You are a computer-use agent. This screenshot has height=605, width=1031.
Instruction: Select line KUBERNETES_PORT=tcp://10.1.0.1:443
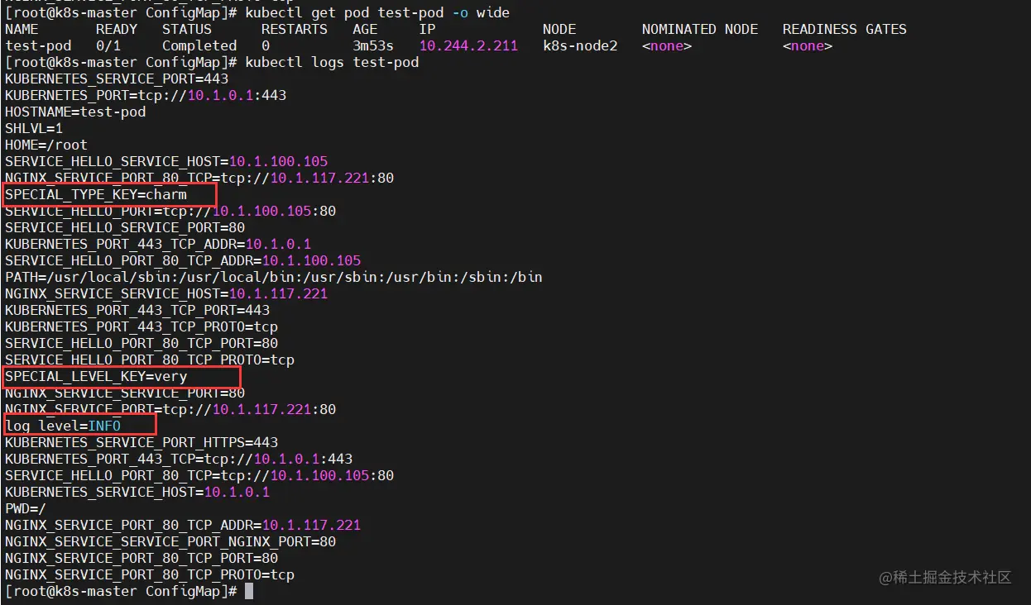pos(146,95)
